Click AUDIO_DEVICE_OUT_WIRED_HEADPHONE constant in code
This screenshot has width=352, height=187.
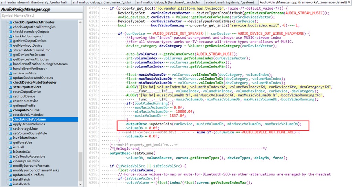pos(271,34)
